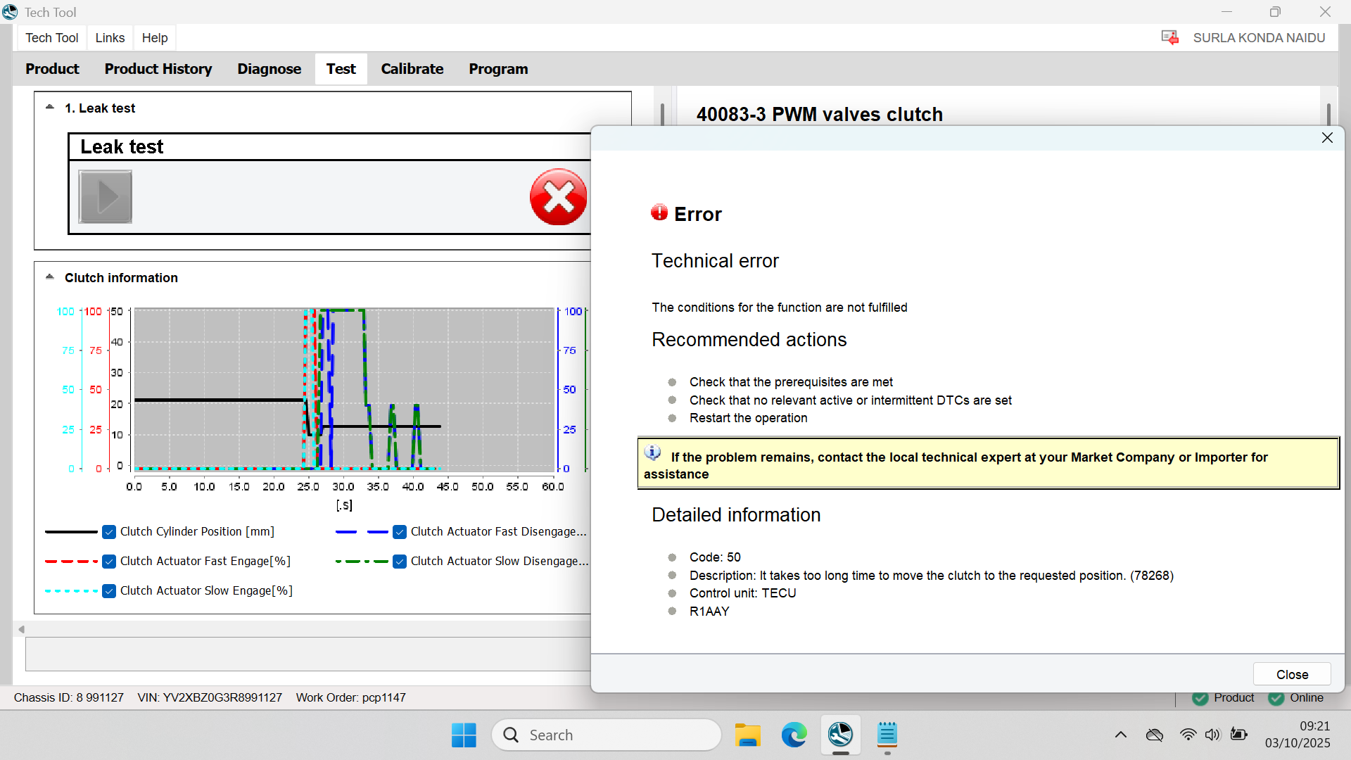Image resolution: width=1351 pixels, height=760 pixels.
Task: Uncheck Clutch Actuator Fast Engage[%] series
Action: tap(109, 562)
